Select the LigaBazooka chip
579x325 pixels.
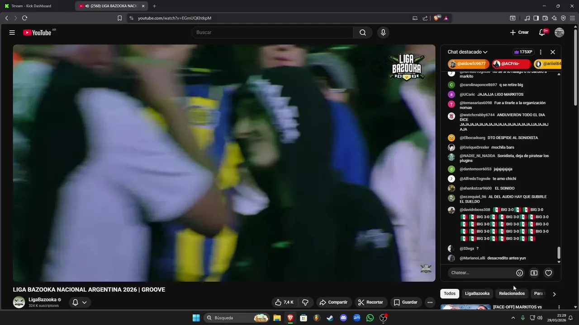click(477, 293)
